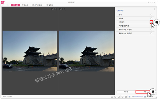The width and height of the screenshot is (160, 99).
Task: Open the help question mark icon
Action: point(148,2)
